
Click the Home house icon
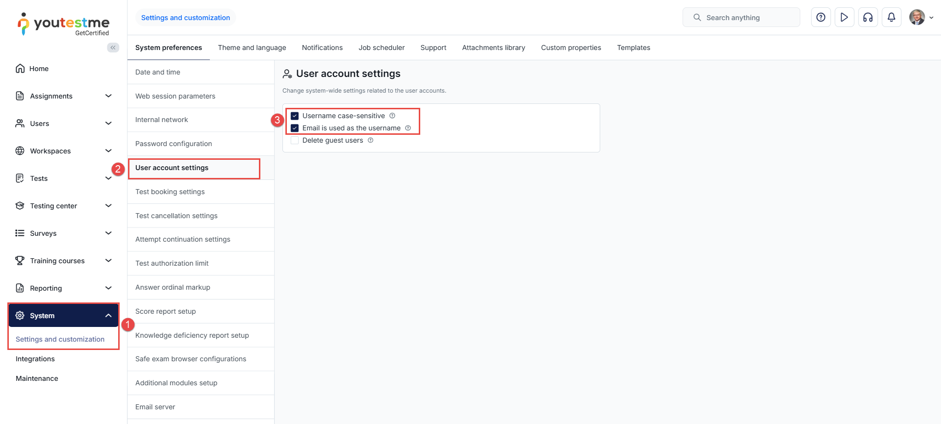click(20, 69)
